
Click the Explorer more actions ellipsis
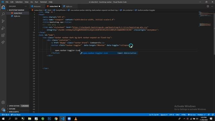[26, 6]
